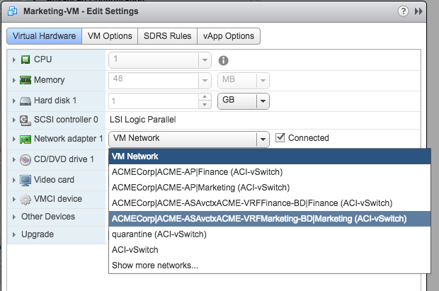
Task: Click the Hard disk 1 icon
Action: [x=25, y=101]
